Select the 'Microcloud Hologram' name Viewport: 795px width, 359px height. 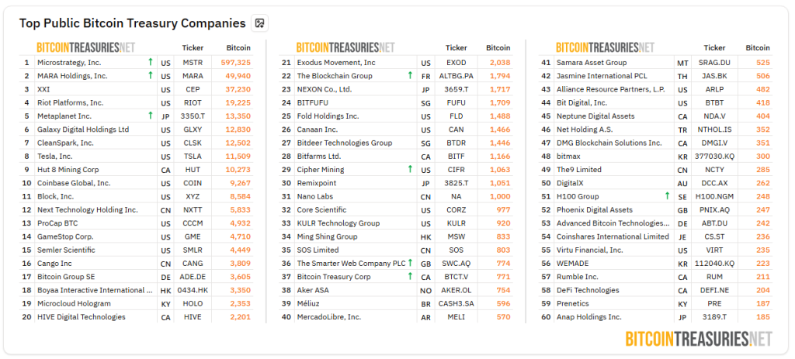tap(74, 303)
